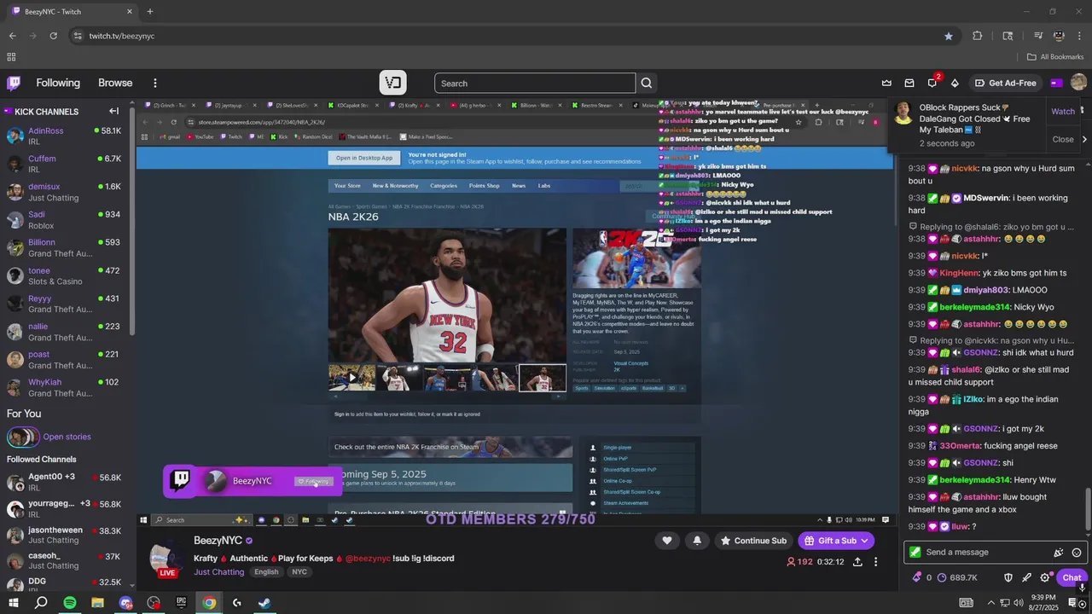Viewport: 1092px width, 614px height.
Task: Click the search magnifier button
Action: coord(647,83)
